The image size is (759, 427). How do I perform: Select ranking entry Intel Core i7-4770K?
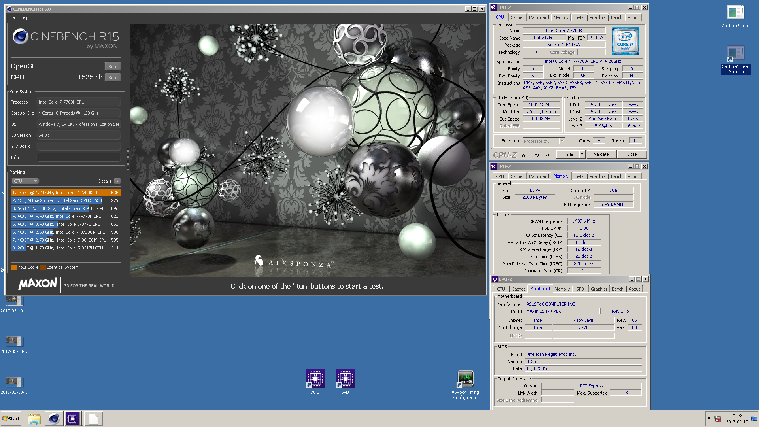point(66,216)
